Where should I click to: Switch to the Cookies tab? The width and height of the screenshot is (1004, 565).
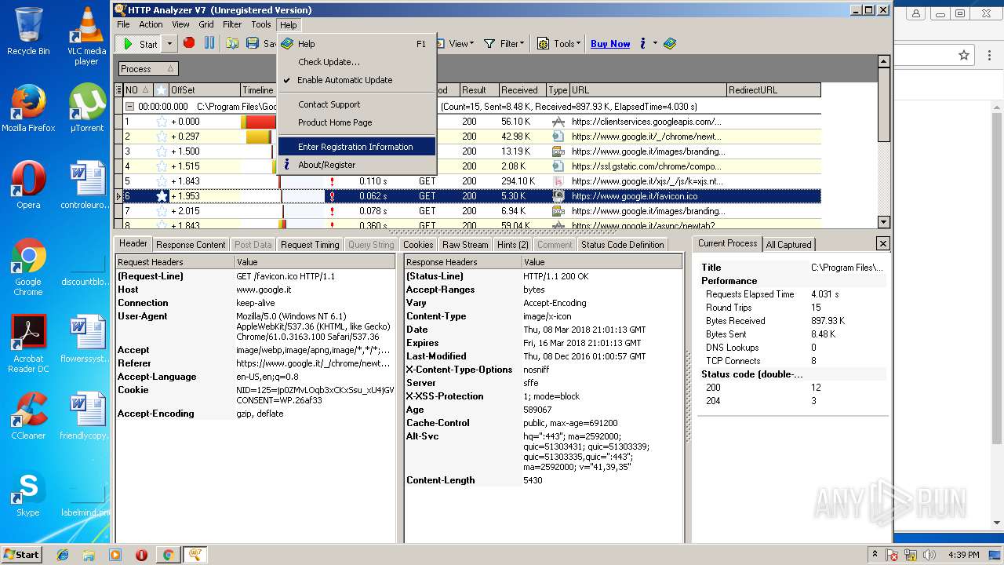coord(418,245)
